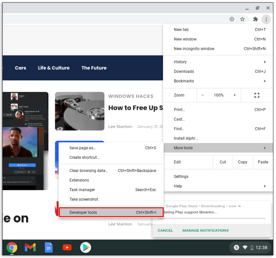Viewport: 276px width, 258px height.
Task: Launch Gmail from the shelf
Action: (30, 248)
